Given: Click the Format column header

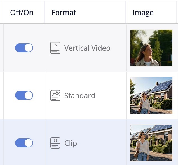Looking at the screenshot, I should [x=64, y=13].
